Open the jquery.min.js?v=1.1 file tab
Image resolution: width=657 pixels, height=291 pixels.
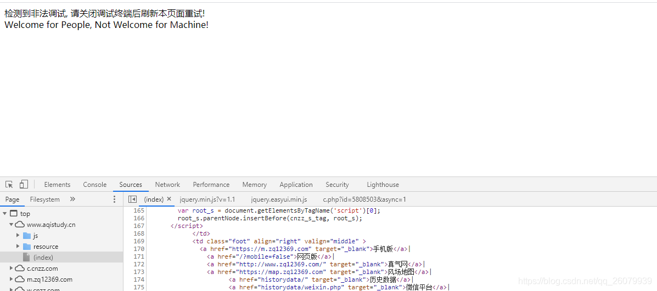click(x=207, y=199)
